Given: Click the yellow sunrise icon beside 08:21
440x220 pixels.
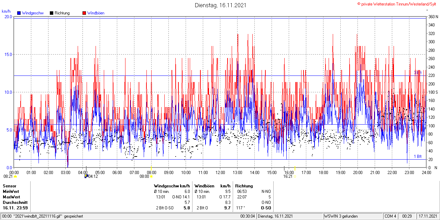Looking at the screenshot, I should [15, 176].
